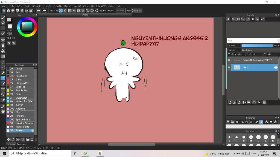Select the Eraser tool in the left toolbar
The height and width of the screenshot is (157, 280).
pos(3,23)
